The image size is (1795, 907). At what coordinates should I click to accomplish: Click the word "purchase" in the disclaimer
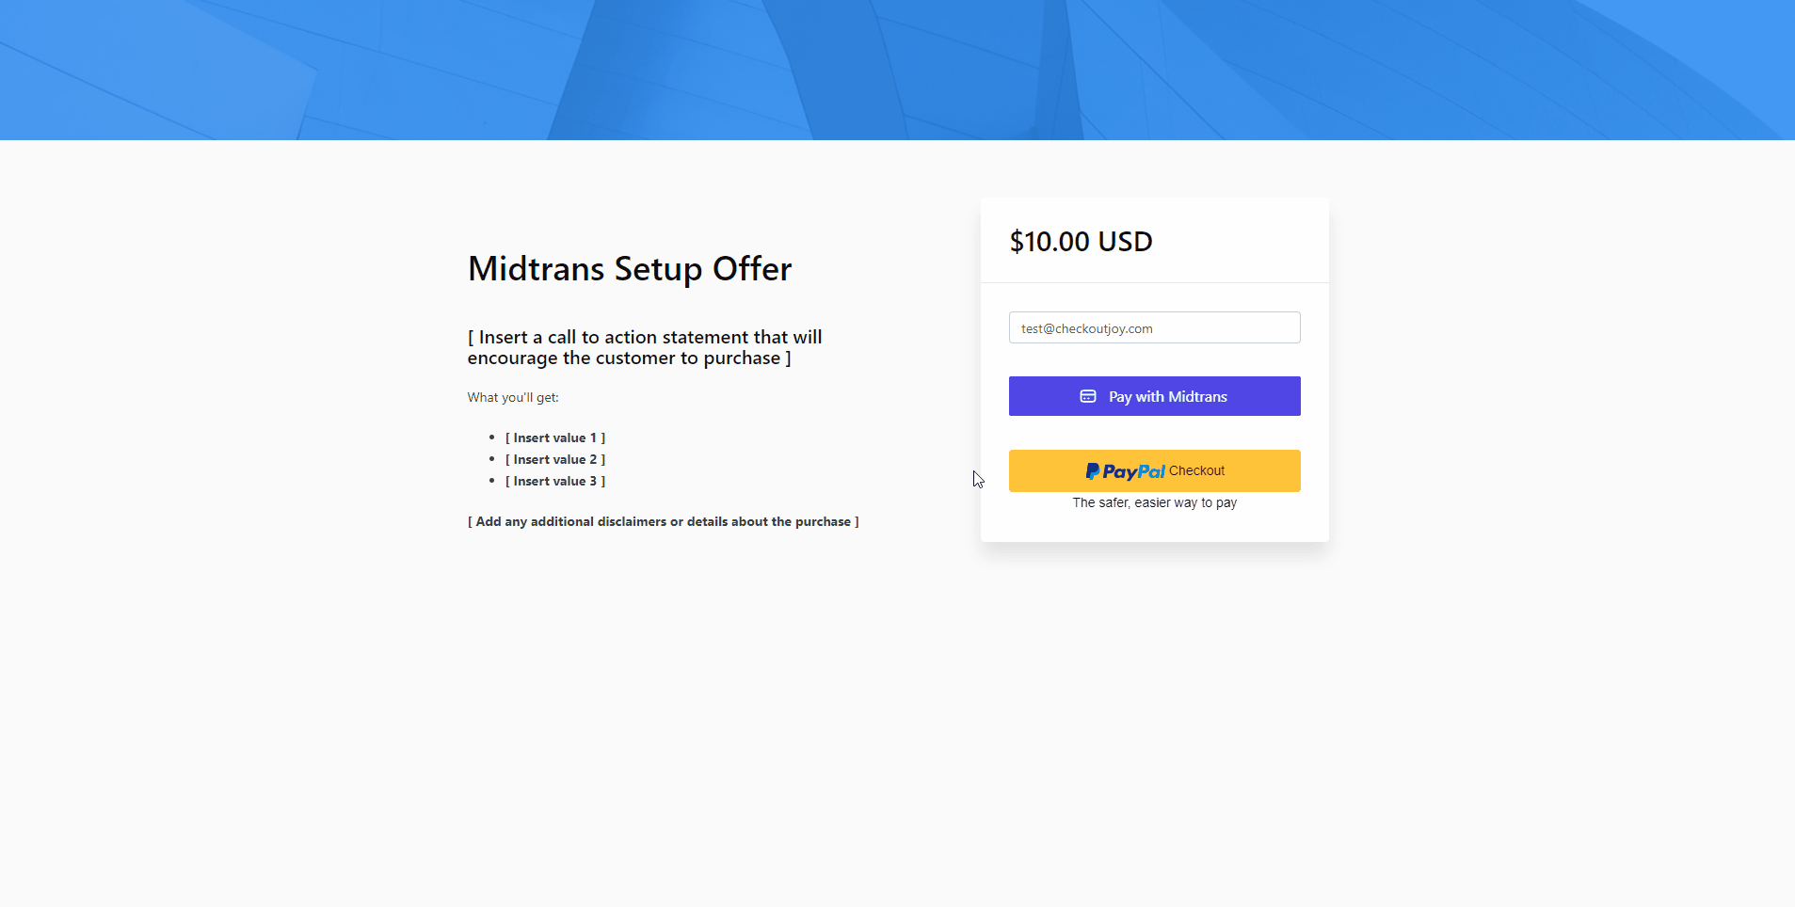click(x=823, y=521)
